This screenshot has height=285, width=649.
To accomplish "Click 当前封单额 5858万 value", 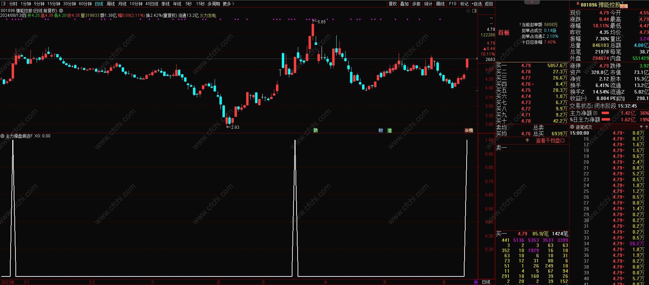I will (x=551, y=25).
